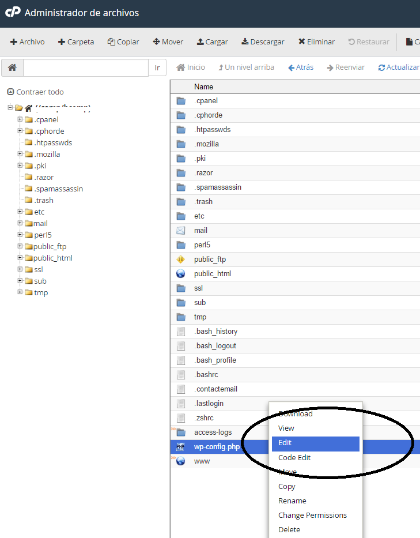Image resolution: width=420 pixels, height=538 pixels.
Task: Click the mail envelope icon in list
Action: [x=181, y=231]
